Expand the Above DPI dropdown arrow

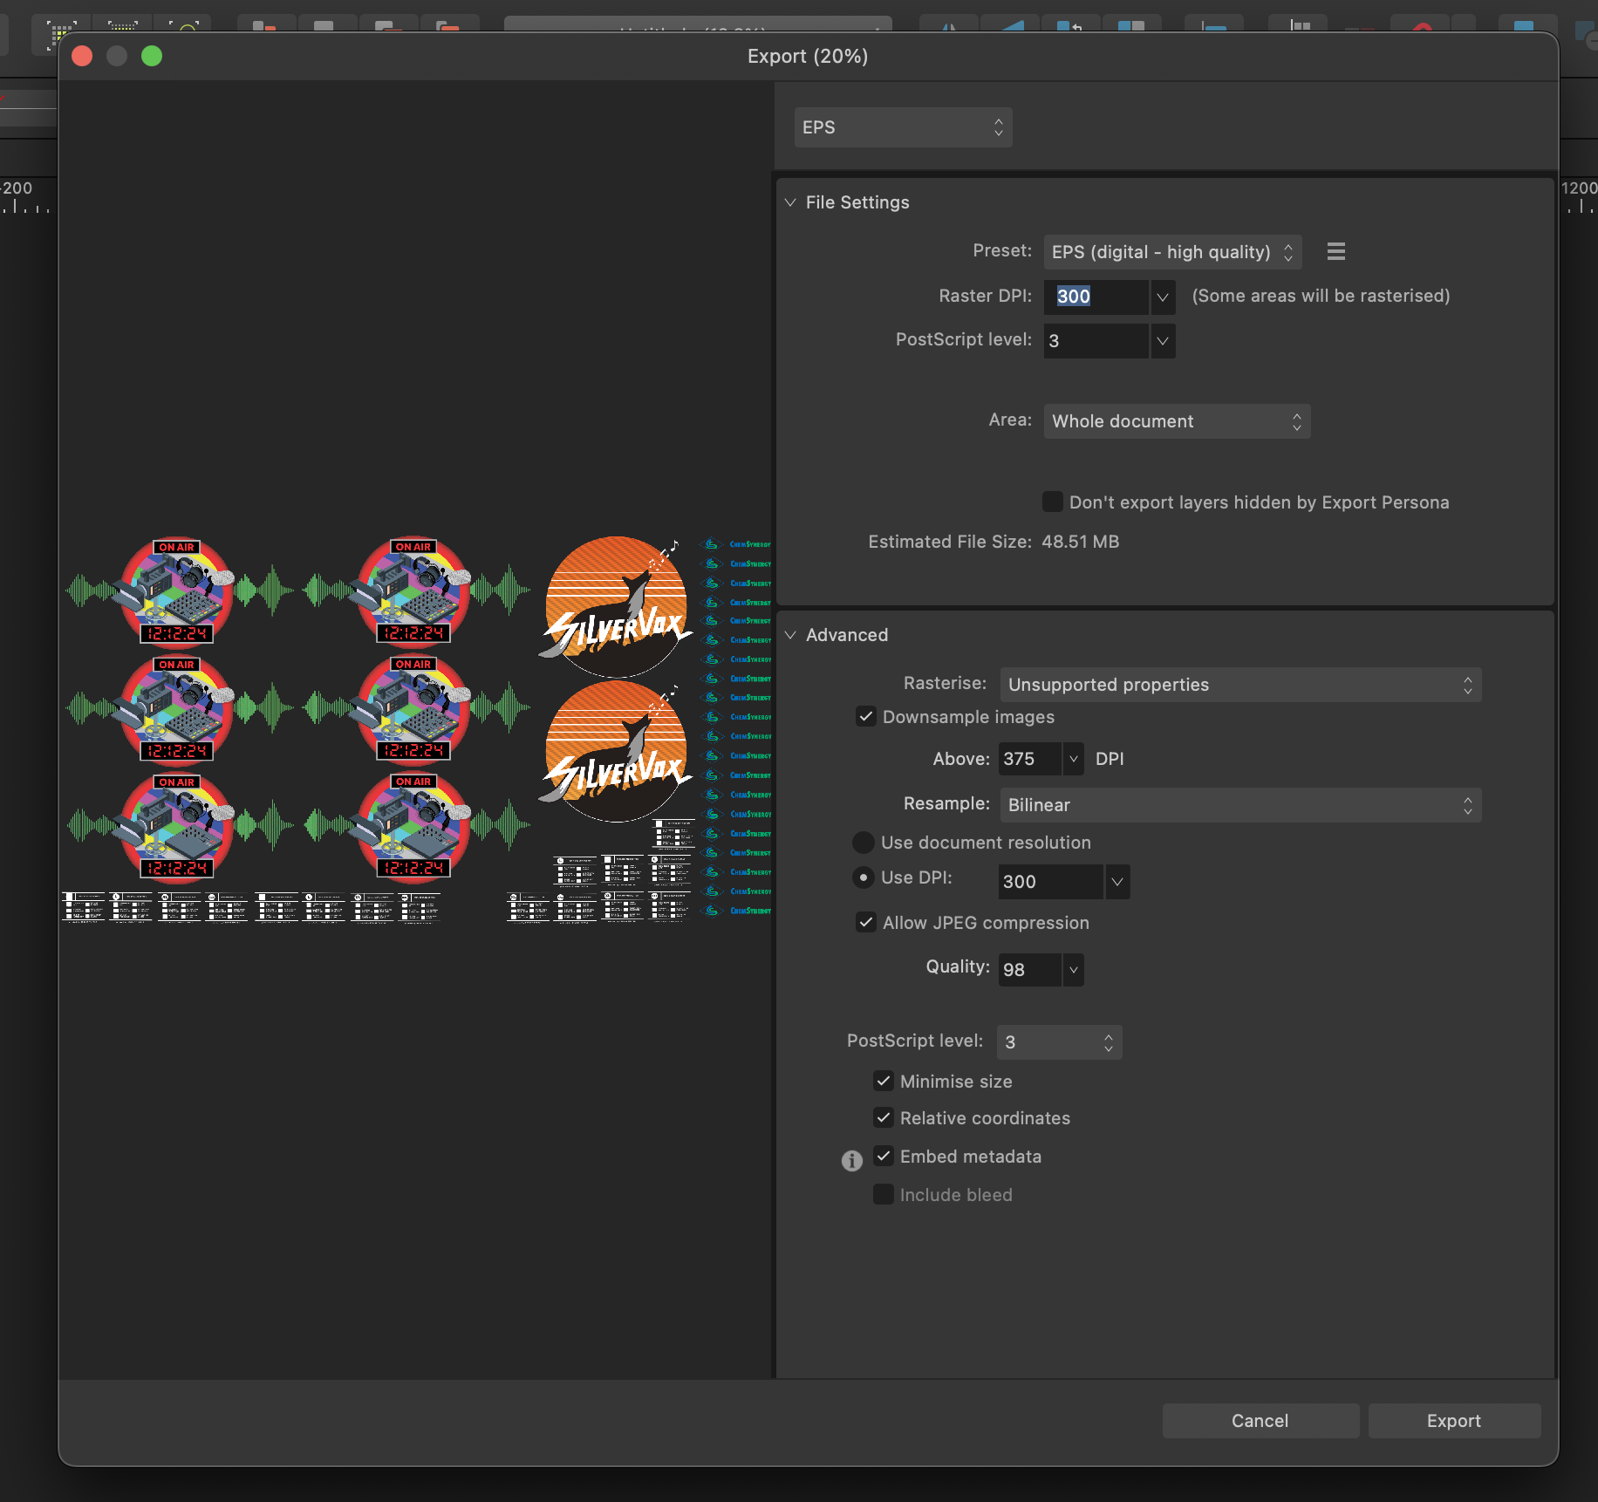point(1073,759)
